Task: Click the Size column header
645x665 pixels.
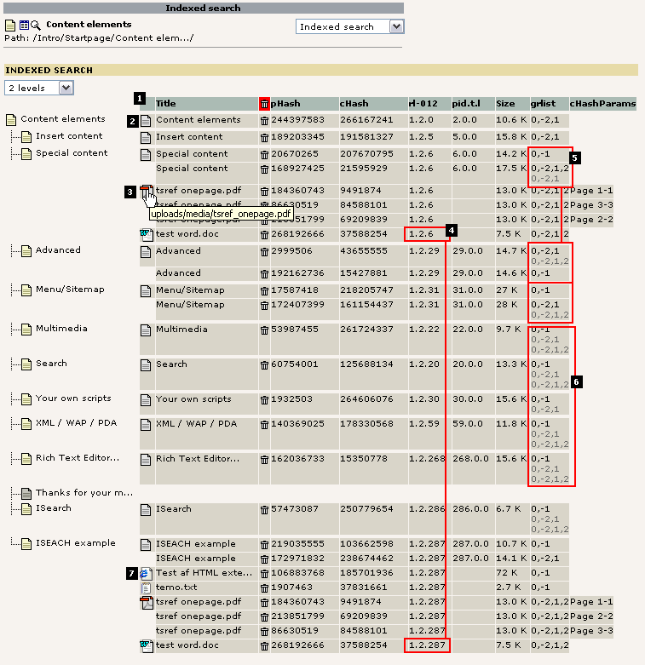Action: (506, 104)
